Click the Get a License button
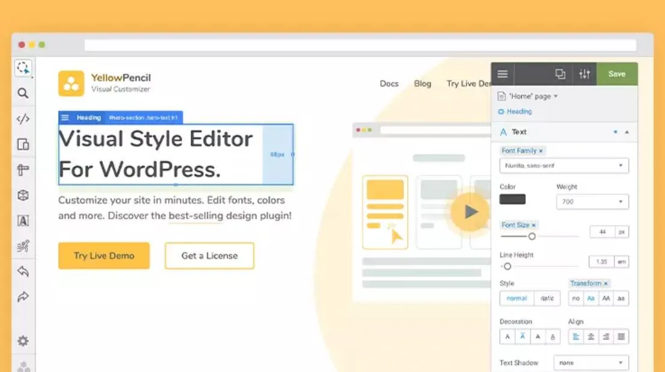The width and height of the screenshot is (665, 372). tap(209, 255)
